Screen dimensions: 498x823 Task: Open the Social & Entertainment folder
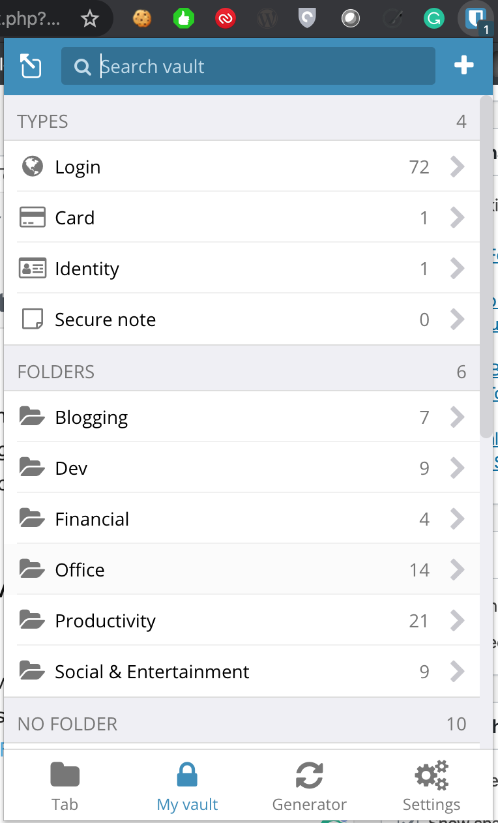pos(152,672)
